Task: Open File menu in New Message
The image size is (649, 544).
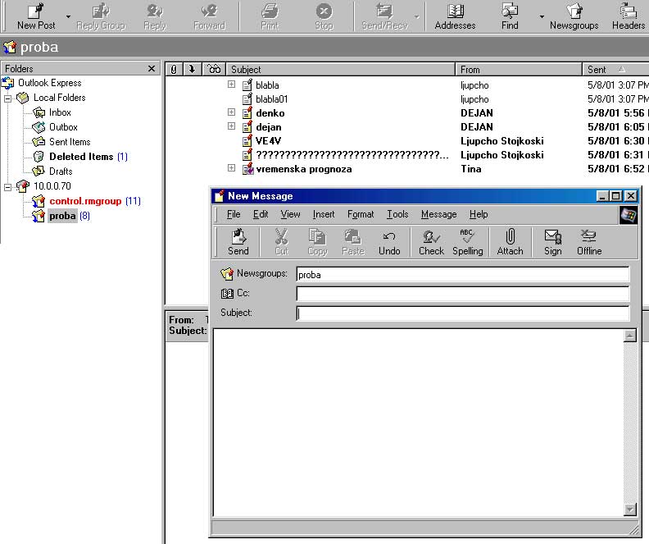Action: coord(234,214)
